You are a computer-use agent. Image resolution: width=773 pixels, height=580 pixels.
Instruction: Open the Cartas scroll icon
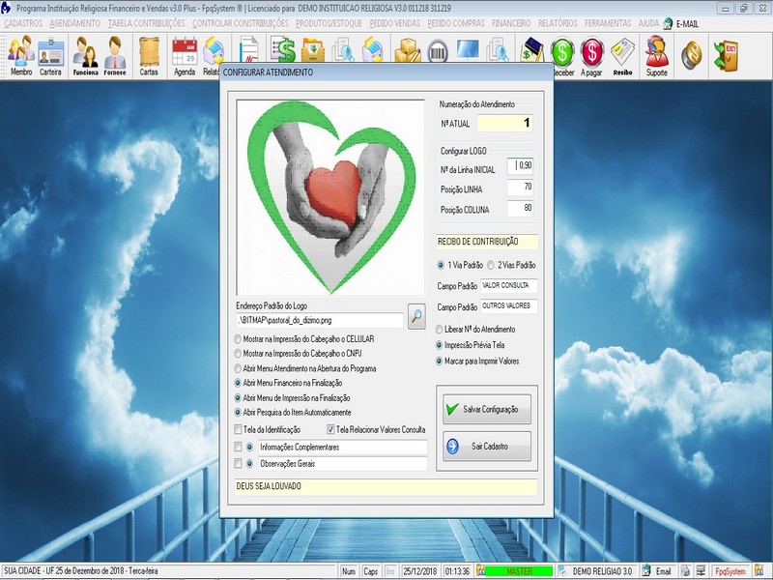[x=149, y=56]
